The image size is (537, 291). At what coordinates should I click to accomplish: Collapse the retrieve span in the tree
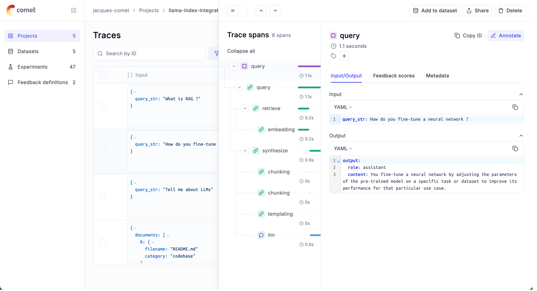pyautogui.click(x=245, y=108)
